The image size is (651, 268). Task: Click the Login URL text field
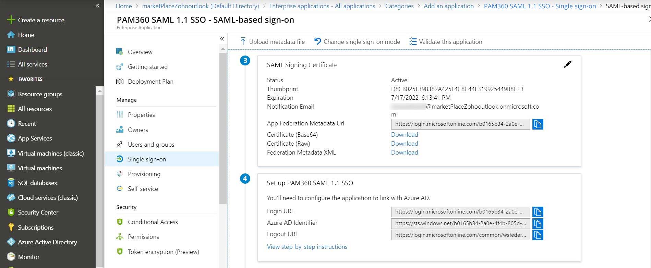(460, 212)
